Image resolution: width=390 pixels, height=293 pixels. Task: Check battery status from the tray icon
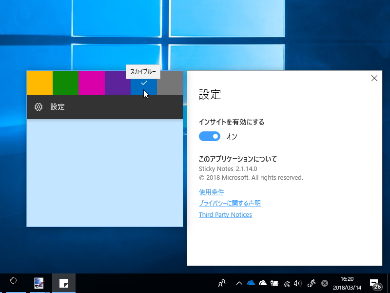tap(274, 283)
